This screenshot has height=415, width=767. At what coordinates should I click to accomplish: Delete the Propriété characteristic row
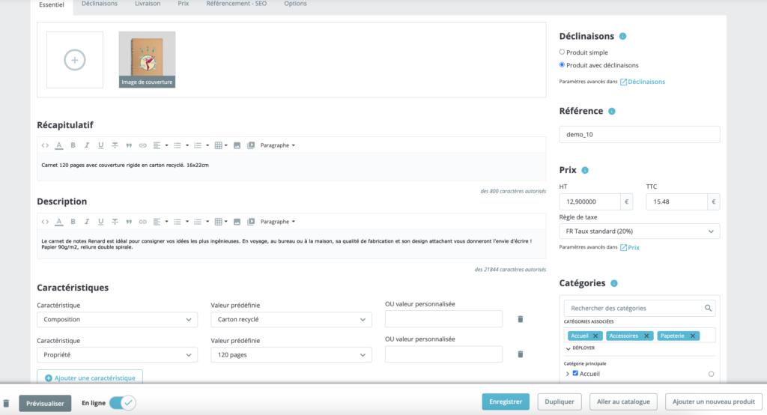520,354
